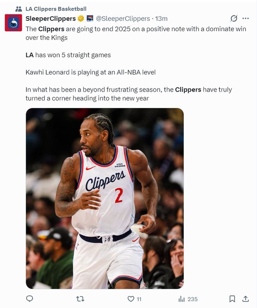
Task: Click the Grok explain-this-post icon
Action: point(234,18)
